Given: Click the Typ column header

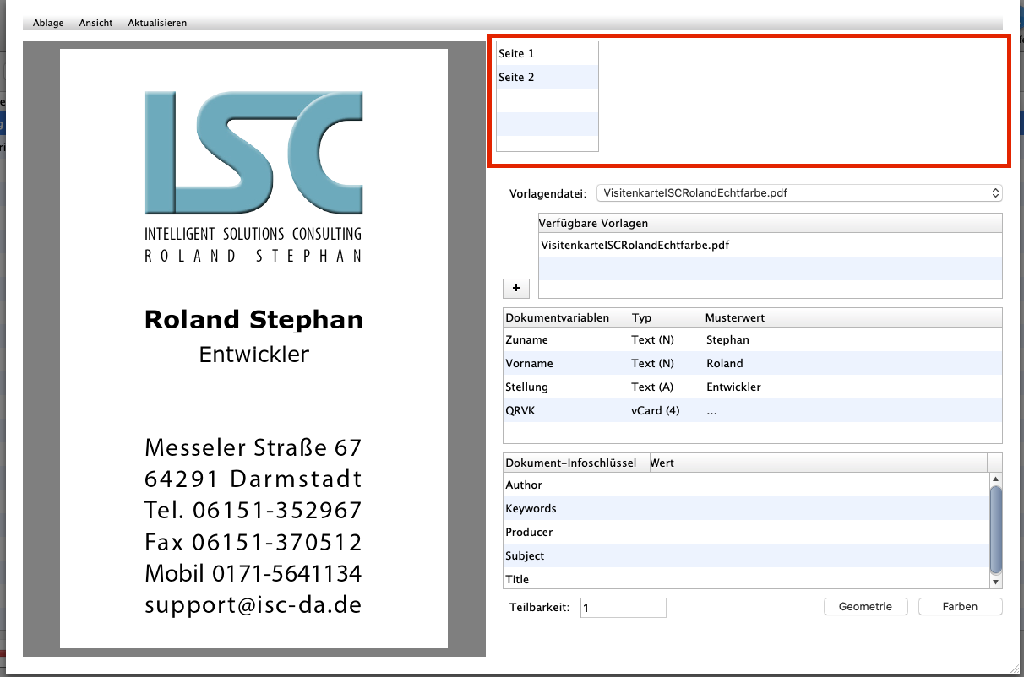Looking at the screenshot, I should 667,318.
